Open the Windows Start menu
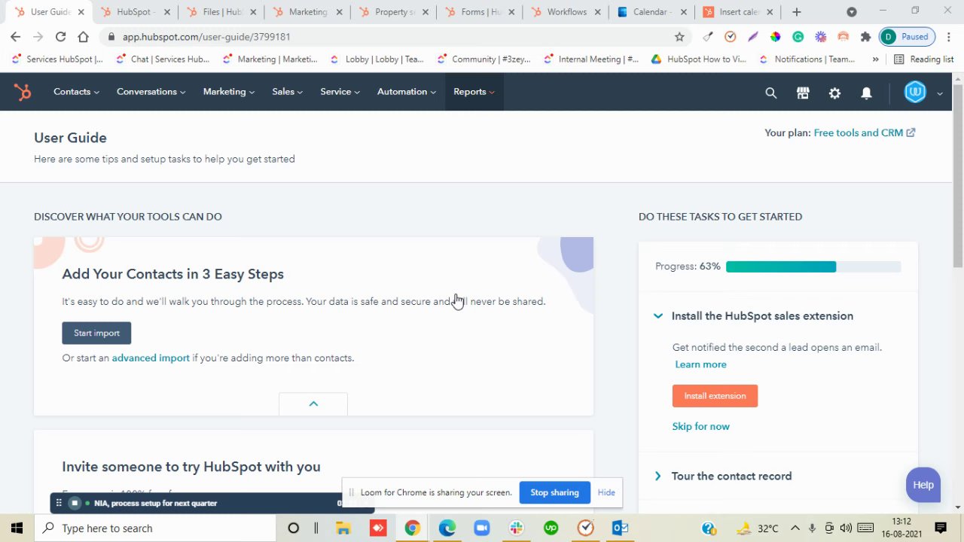 coord(17,528)
